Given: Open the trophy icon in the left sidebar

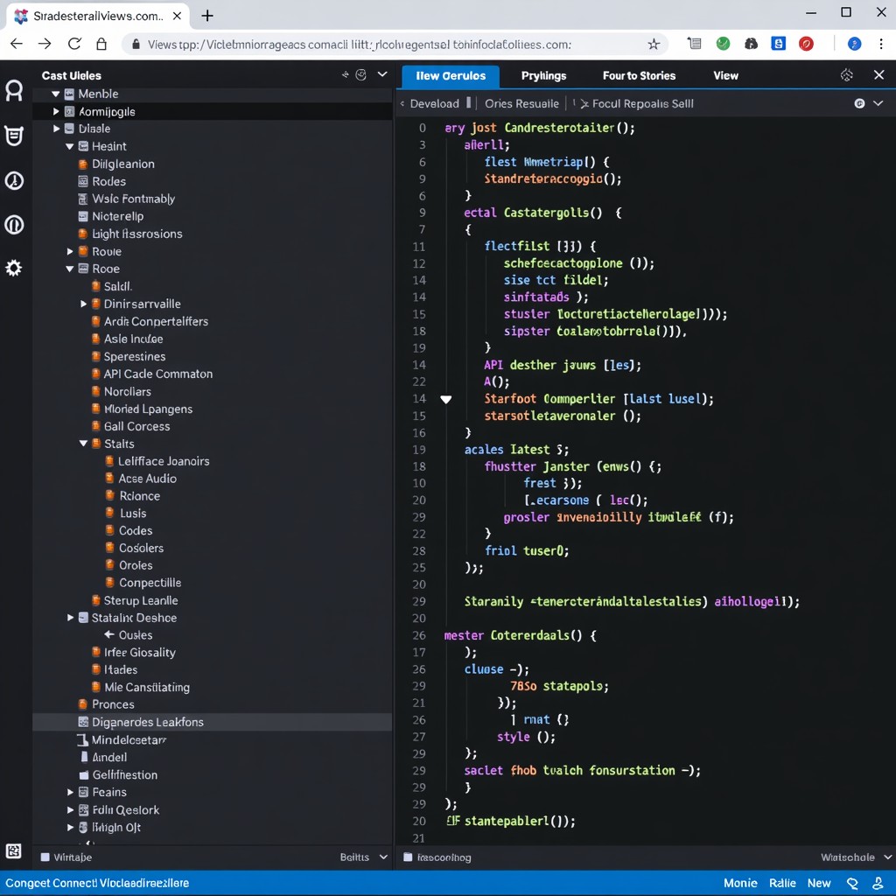Looking at the screenshot, I should 13,136.
